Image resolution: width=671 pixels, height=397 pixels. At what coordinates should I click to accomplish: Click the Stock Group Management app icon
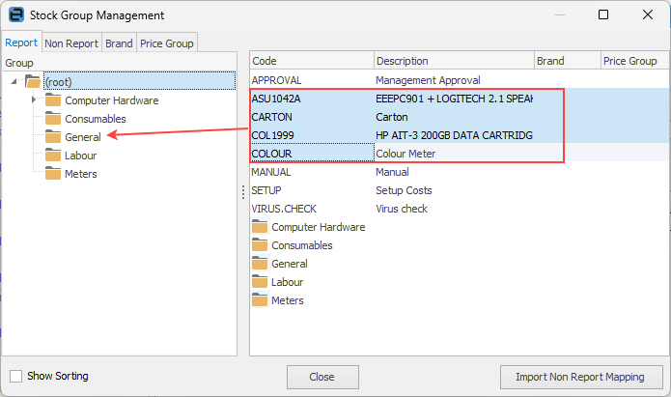pos(16,15)
